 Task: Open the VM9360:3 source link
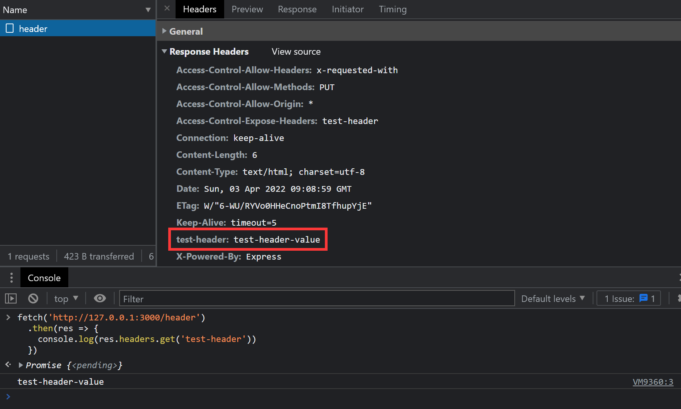click(x=652, y=382)
